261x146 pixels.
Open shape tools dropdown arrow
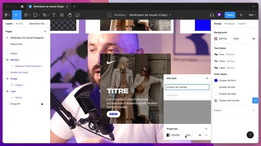pos(39,15)
